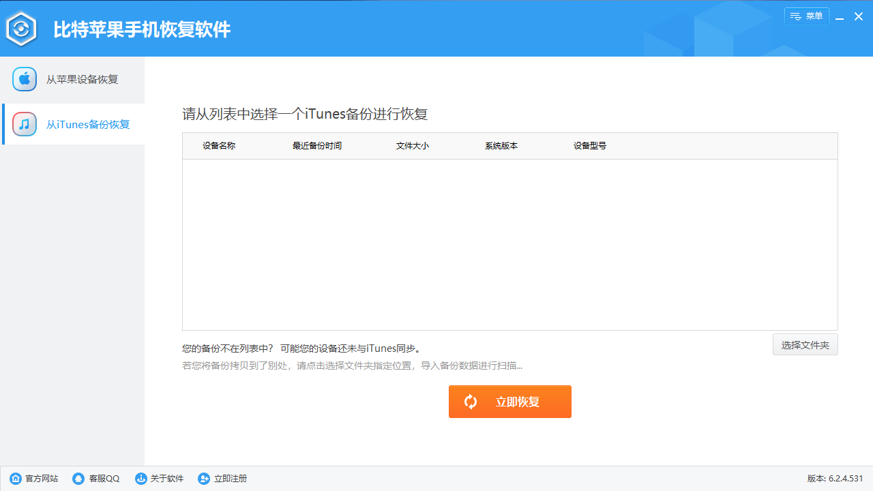Viewport: 873px width, 491px height.
Task: Select the Apple icon in the sidebar
Action: click(x=25, y=78)
